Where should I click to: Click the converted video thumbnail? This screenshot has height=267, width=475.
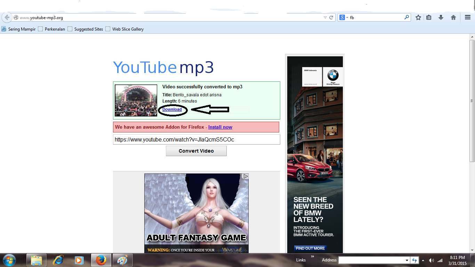coord(136,100)
